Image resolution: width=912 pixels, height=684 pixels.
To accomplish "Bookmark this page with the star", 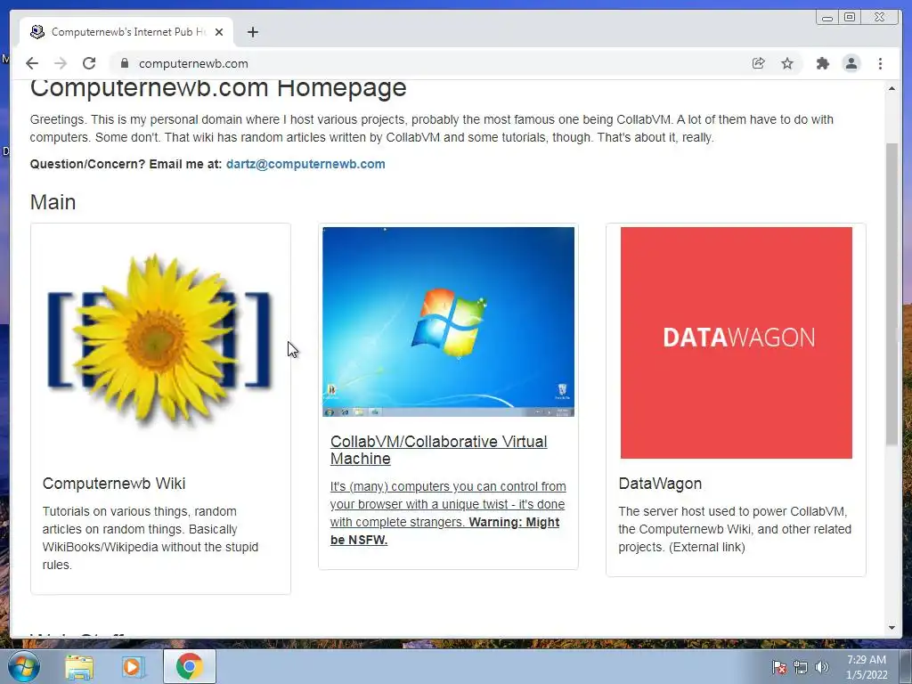I will 787,63.
